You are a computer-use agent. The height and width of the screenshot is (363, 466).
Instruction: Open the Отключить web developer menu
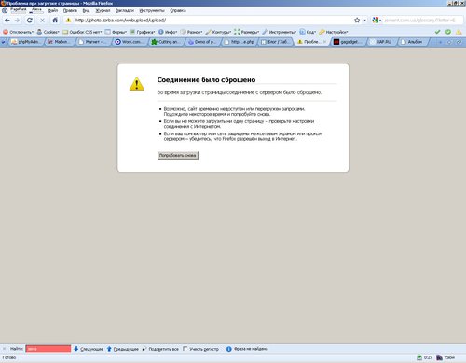click(18, 32)
